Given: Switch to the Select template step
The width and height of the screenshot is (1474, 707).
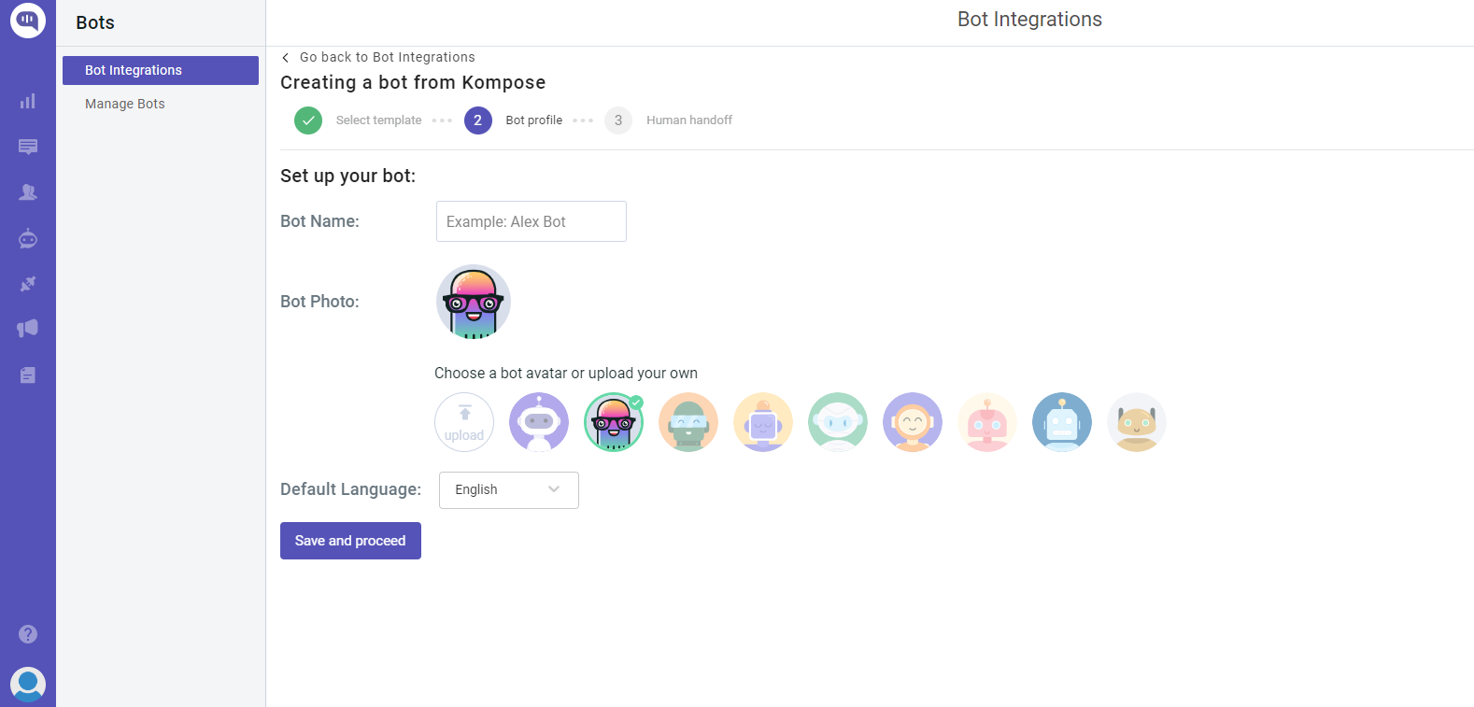Looking at the screenshot, I should click(x=378, y=120).
